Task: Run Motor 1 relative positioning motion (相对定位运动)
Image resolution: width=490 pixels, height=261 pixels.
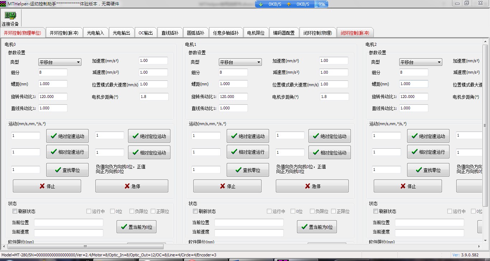Action: 329,152
